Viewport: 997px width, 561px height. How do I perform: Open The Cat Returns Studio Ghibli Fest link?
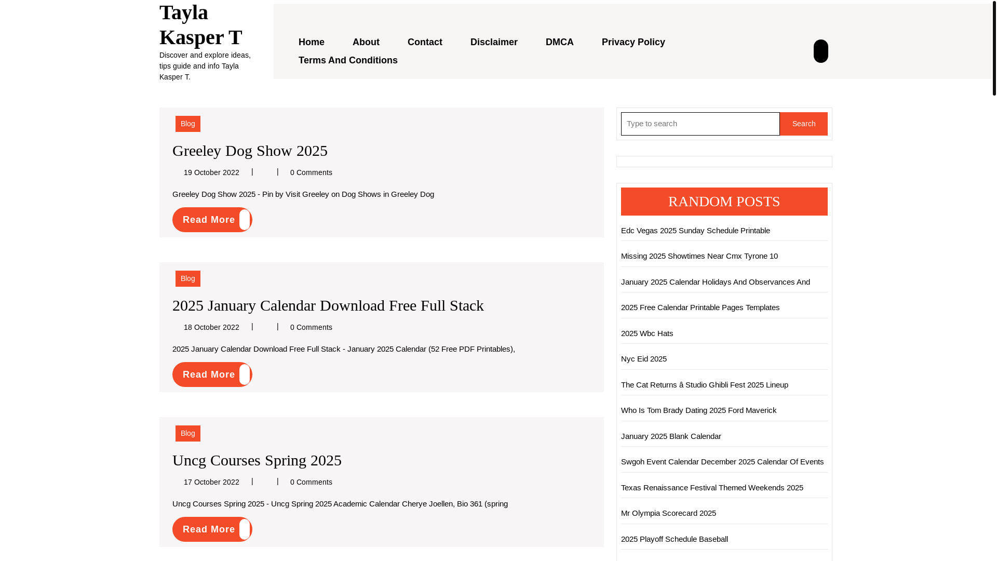coord(704,385)
